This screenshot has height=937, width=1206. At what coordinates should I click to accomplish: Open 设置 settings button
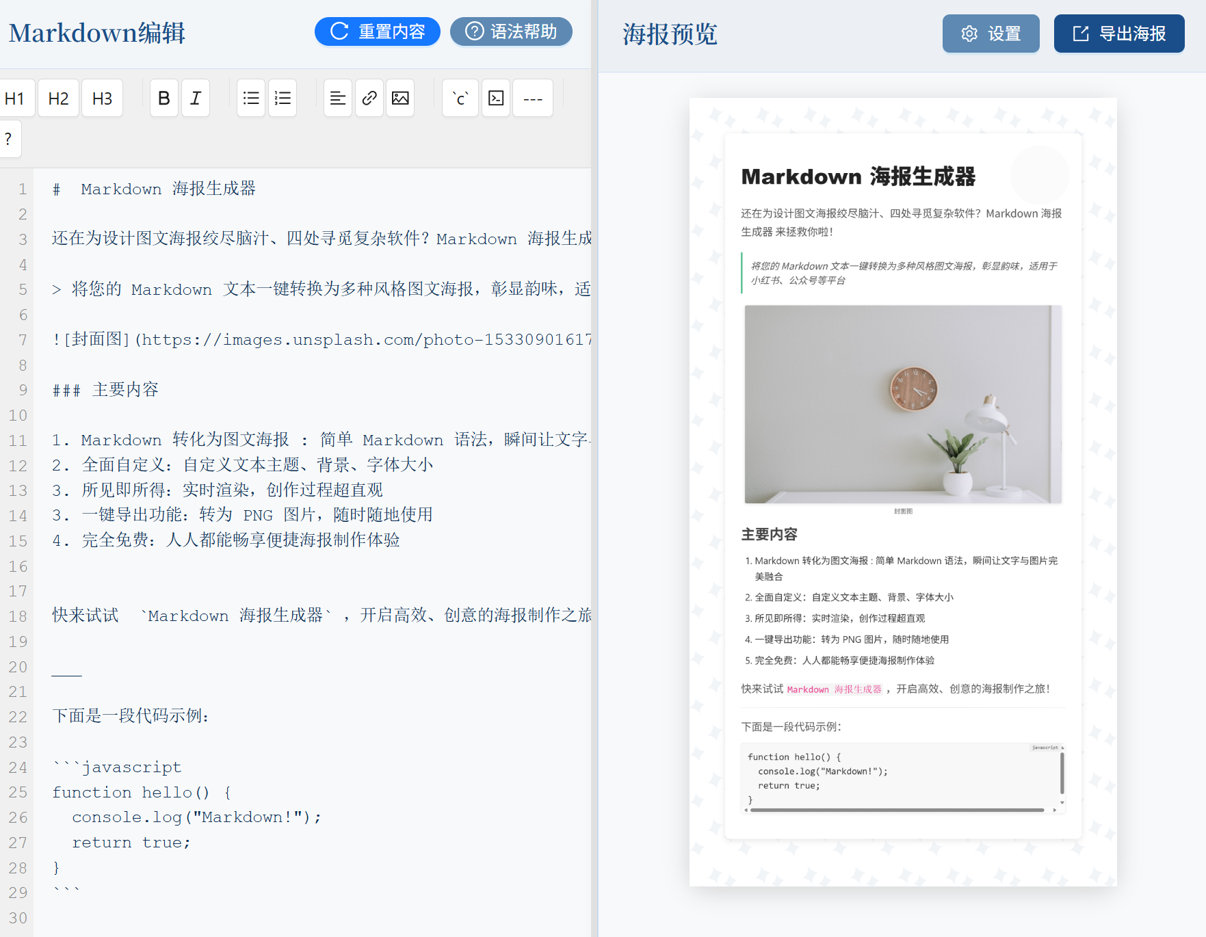[991, 34]
